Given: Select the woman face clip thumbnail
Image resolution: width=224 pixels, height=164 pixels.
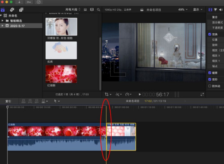Looking at the screenshot, I should [61, 27].
